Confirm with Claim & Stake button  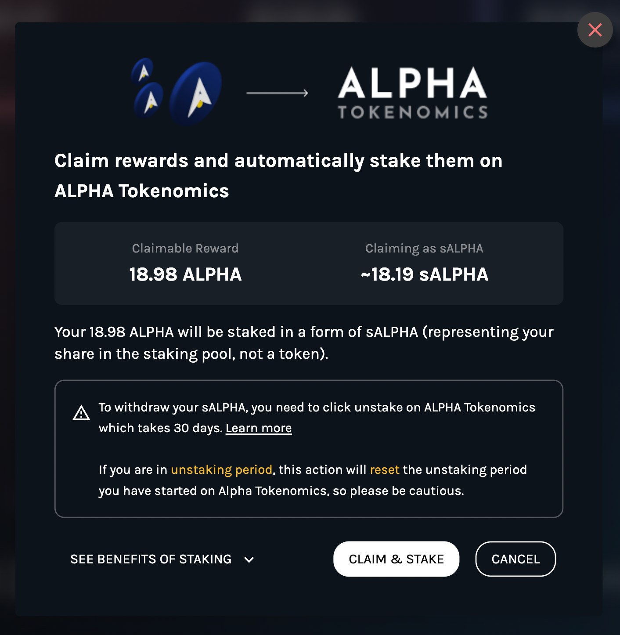[397, 559]
